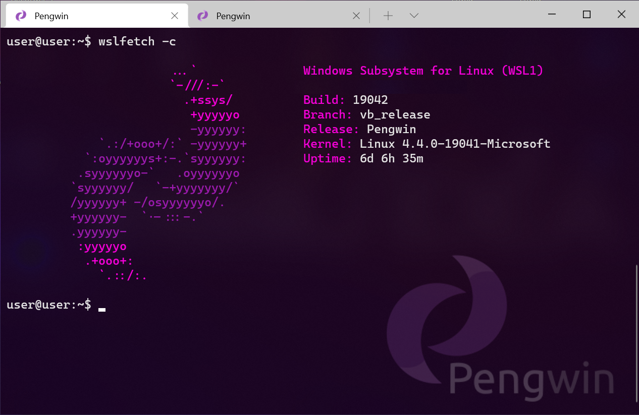
Task: Click the vb_release branch text
Action: pos(395,114)
